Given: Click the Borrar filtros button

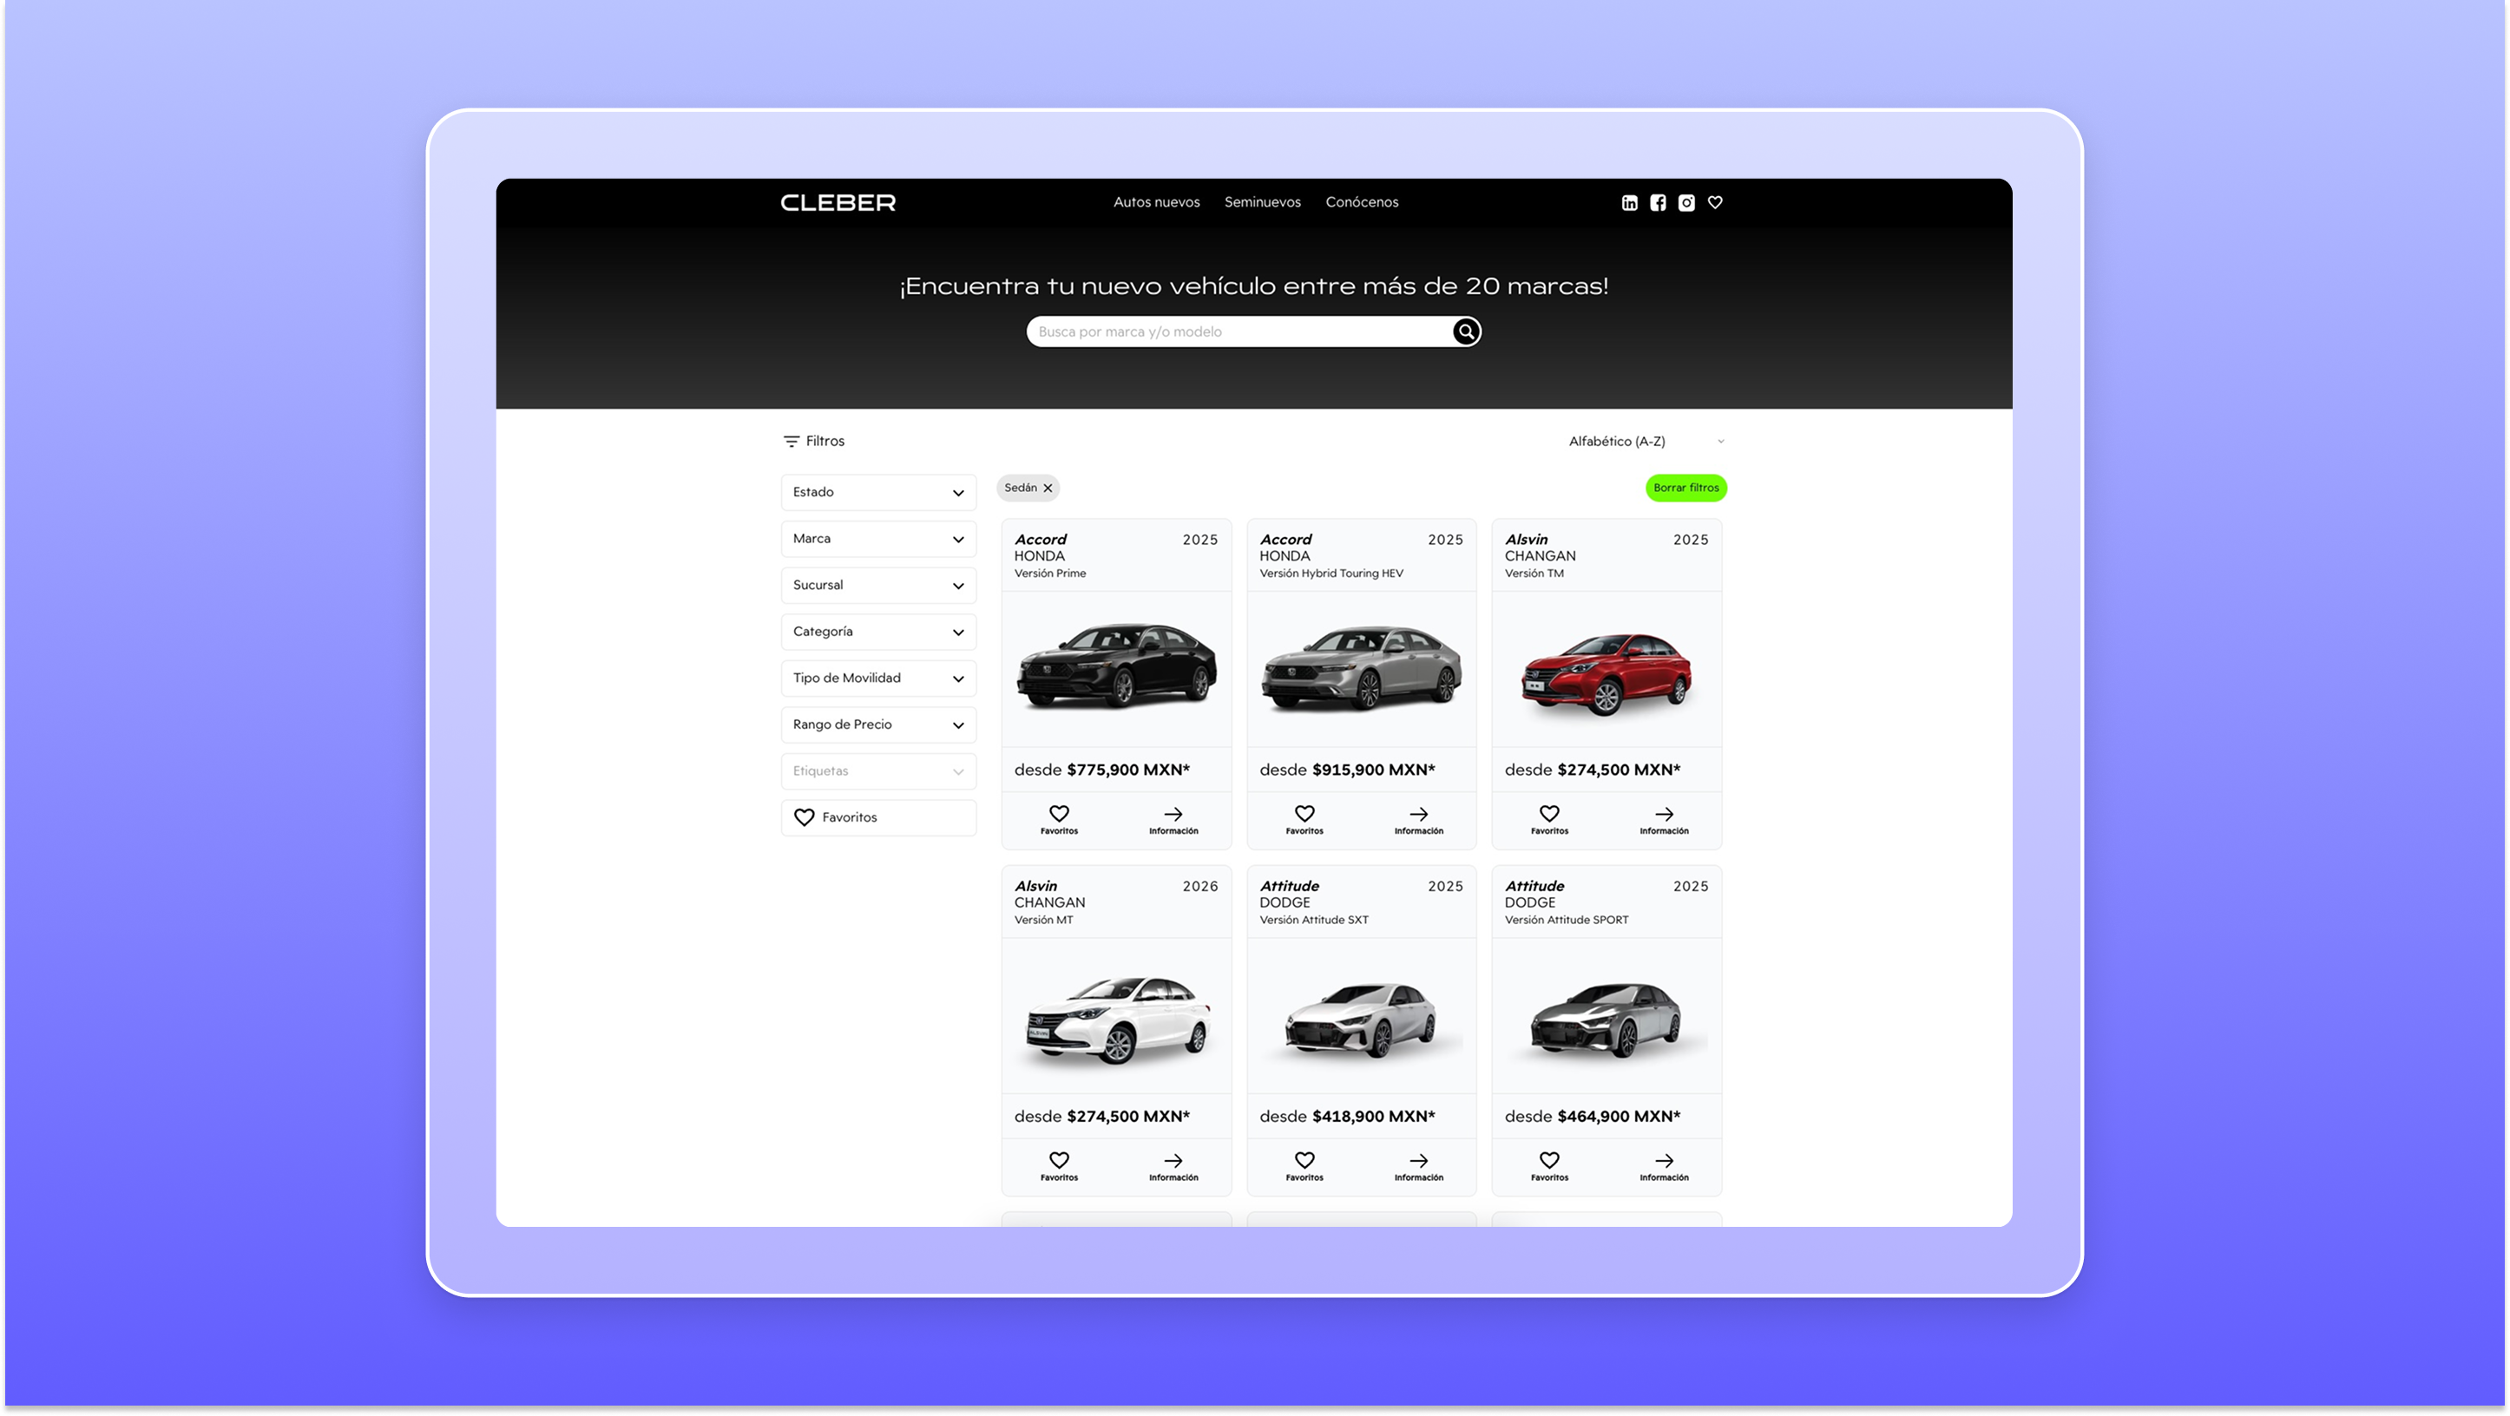Looking at the screenshot, I should (x=1685, y=488).
